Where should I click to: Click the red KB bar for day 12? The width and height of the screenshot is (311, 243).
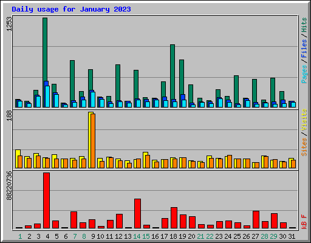click(x=119, y=221)
